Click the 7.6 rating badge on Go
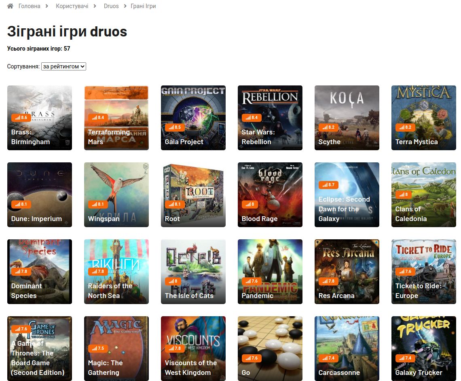 tap(251, 358)
